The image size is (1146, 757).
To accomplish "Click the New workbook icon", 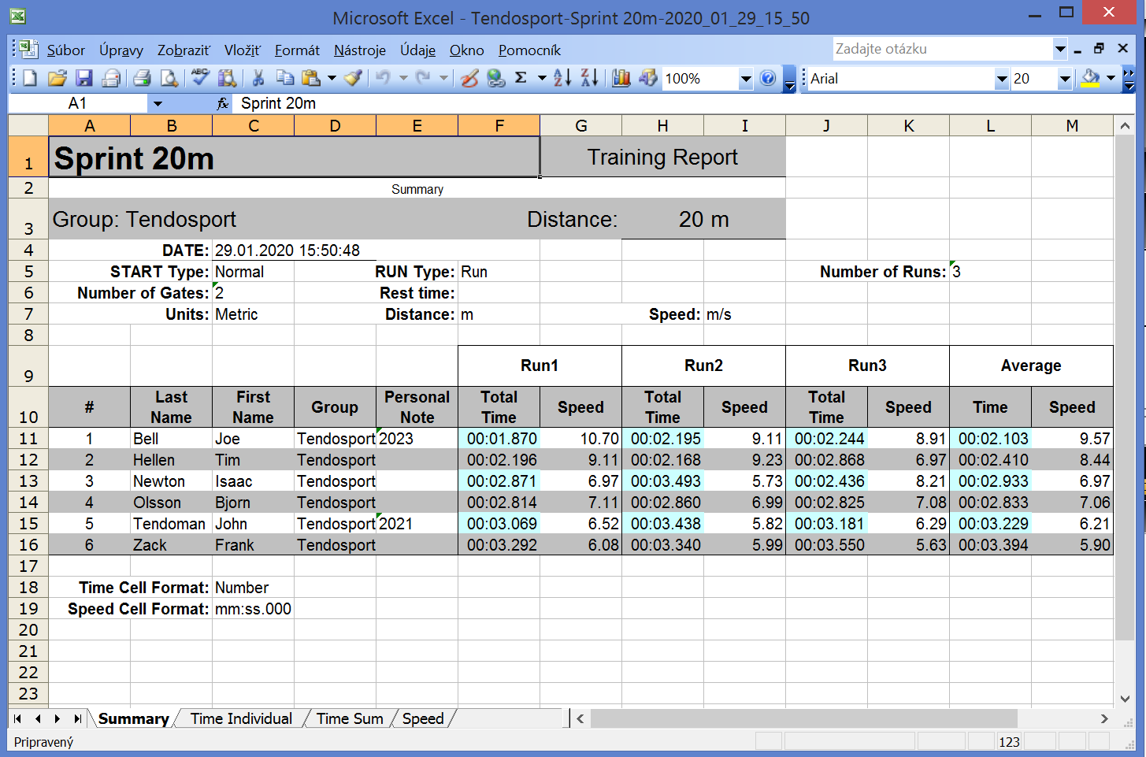I will (30, 78).
